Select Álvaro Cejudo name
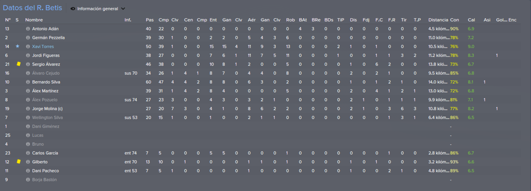The width and height of the screenshot is (531, 191). [x=46, y=73]
